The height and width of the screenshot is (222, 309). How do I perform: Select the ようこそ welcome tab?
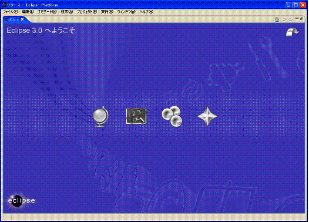14,19
